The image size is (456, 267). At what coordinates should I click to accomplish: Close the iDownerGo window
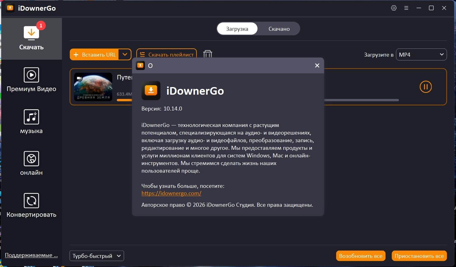tap(444, 8)
